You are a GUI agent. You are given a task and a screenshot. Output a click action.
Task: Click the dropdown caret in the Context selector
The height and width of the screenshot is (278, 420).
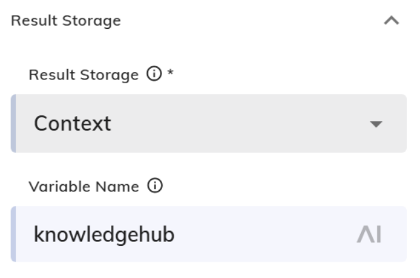[x=376, y=123]
